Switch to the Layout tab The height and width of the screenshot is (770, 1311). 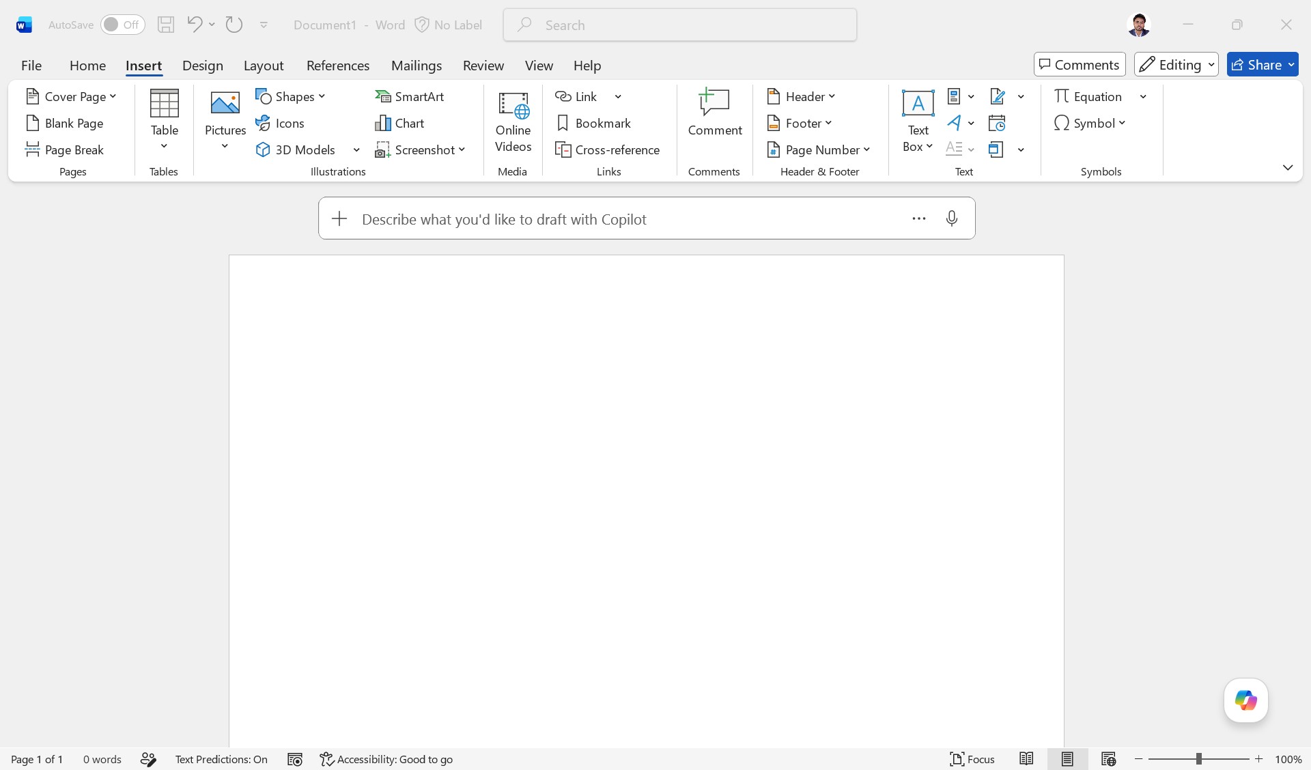(x=263, y=65)
